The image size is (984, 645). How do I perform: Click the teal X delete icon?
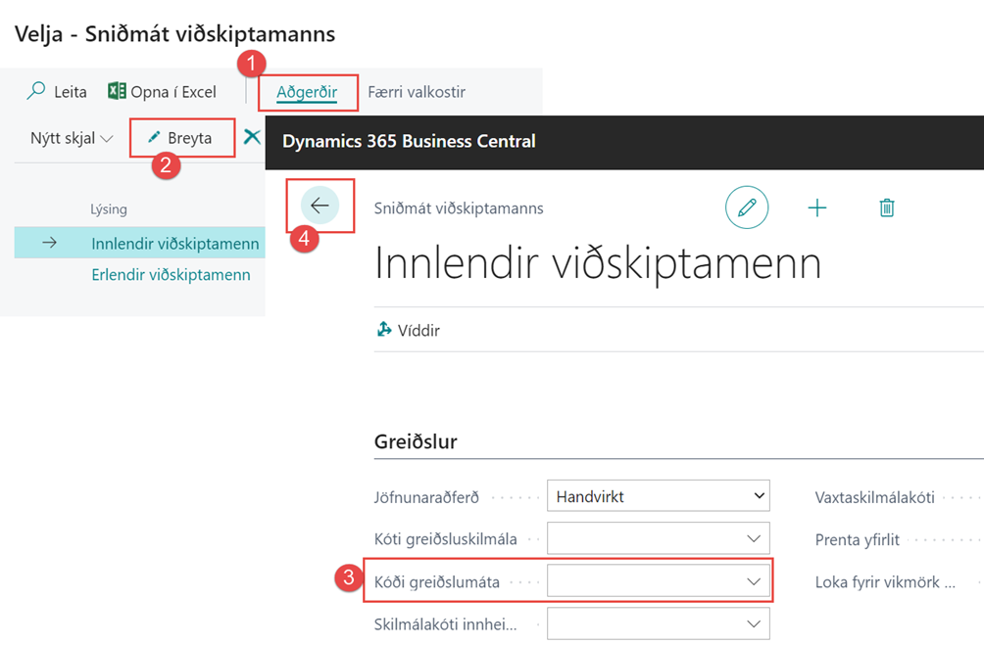pyautogui.click(x=252, y=137)
